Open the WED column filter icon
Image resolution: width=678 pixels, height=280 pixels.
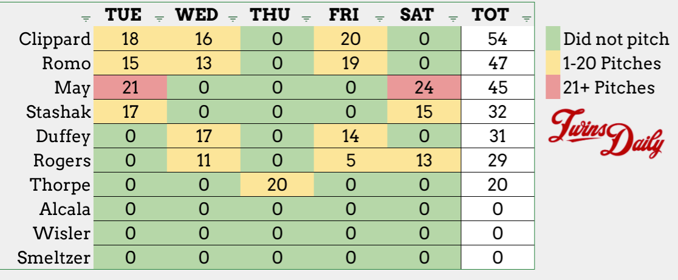[x=233, y=19]
